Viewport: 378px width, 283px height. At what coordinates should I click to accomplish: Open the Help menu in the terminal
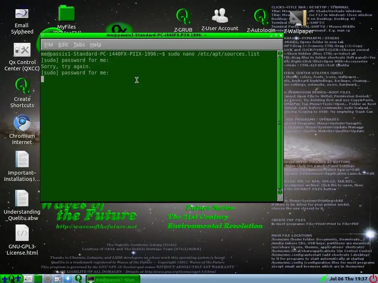click(x=96, y=45)
